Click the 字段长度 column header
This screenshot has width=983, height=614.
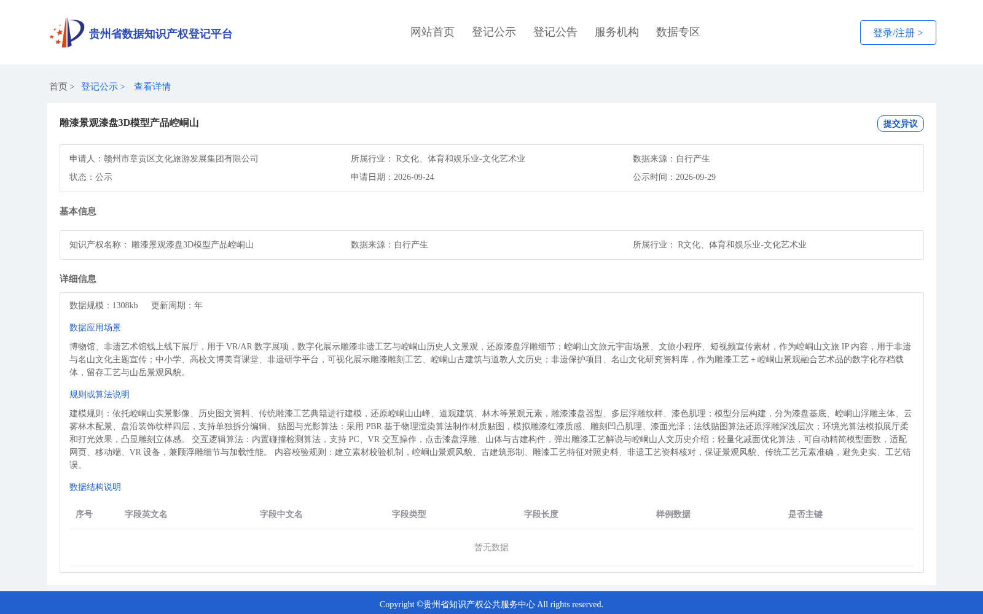pyautogui.click(x=541, y=514)
